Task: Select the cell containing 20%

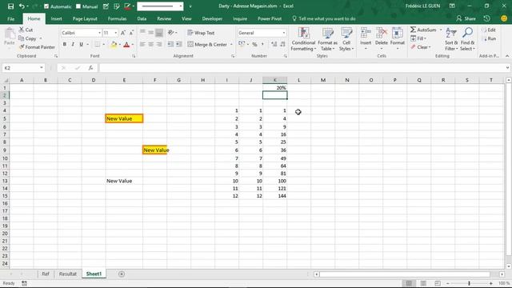Action: tap(274, 88)
